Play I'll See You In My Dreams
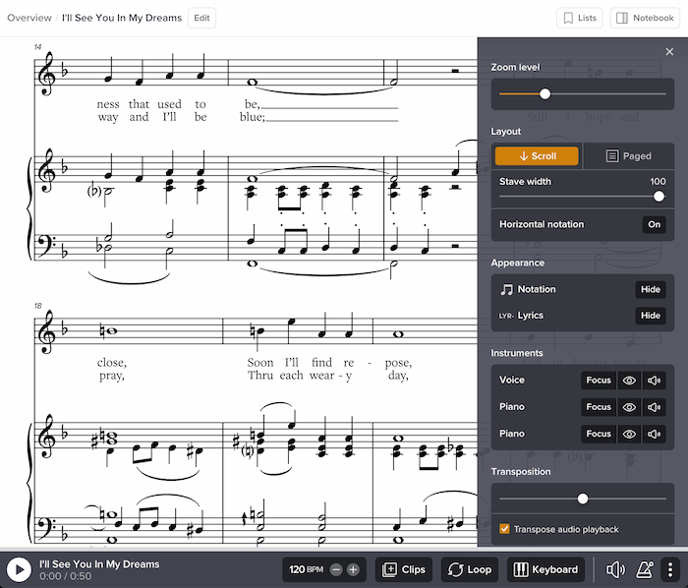This screenshot has height=588, width=688. click(x=20, y=569)
